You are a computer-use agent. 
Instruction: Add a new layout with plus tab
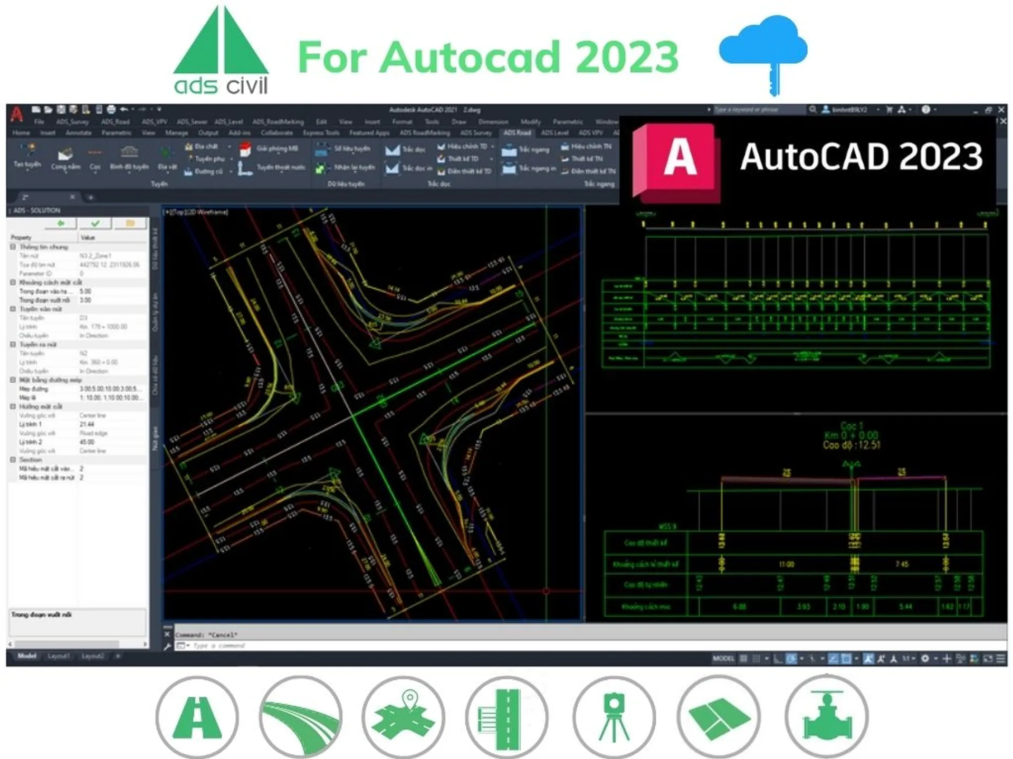pos(118,656)
